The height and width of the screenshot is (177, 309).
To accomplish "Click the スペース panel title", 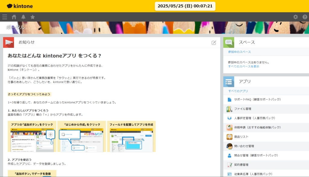I will coord(247,42).
